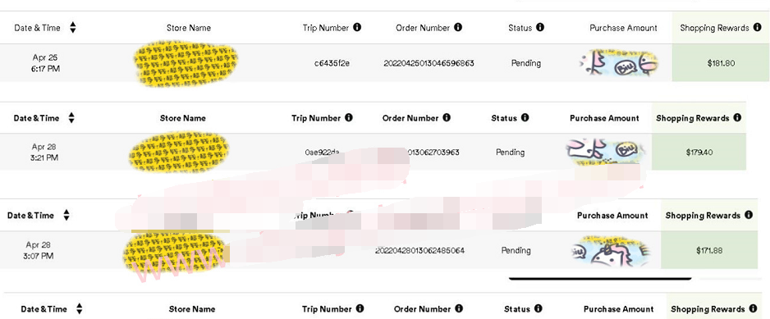Toggle Date & Time sorting in third table

point(66,215)
